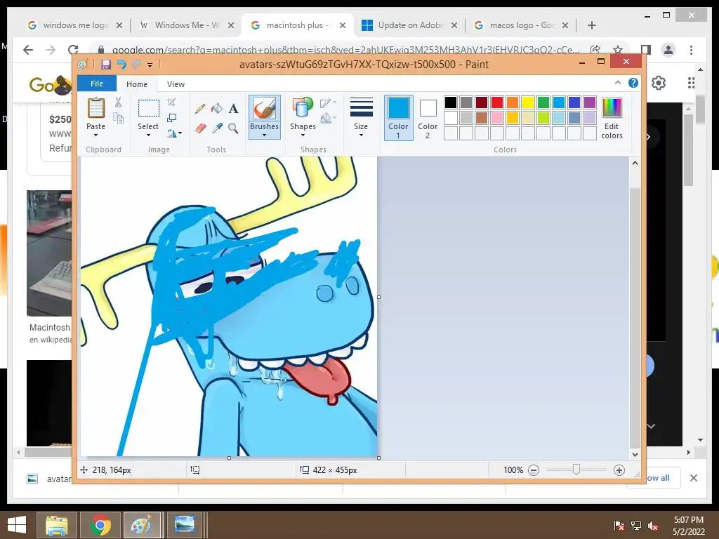Image resolution: width=719 pixels, height=539 pixels.
Task: Open Paint Help question mark icon
Action: pos(633,83)
